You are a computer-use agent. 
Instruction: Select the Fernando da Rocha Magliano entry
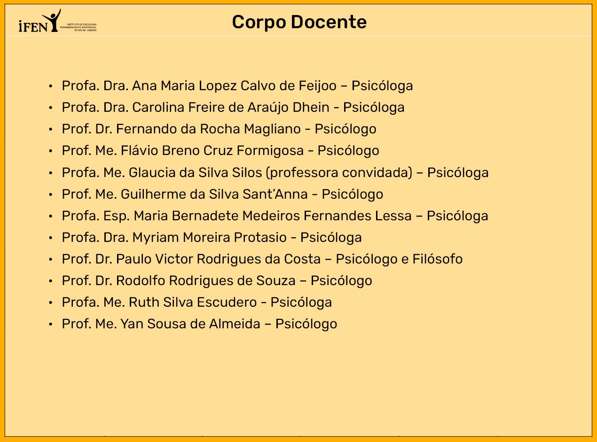[219, 129]
